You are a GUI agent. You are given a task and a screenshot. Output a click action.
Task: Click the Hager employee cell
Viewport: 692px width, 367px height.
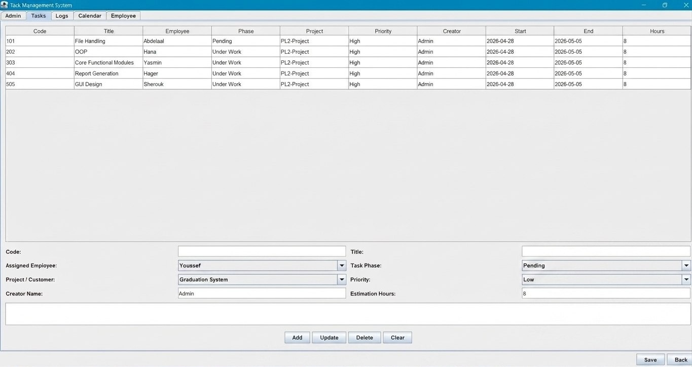pyautogui.click(x=177, y=74)
